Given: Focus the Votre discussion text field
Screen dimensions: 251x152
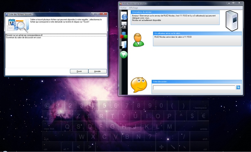Looking at the screenshot, I should coord(194,88).
